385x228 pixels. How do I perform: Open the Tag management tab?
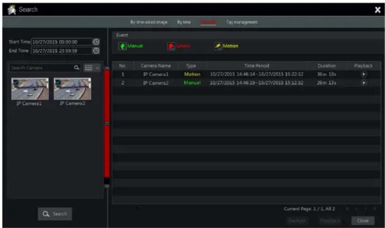click(x=242, y=22)
